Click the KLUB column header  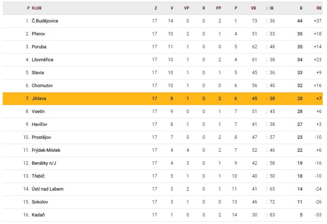pos(37,8)
